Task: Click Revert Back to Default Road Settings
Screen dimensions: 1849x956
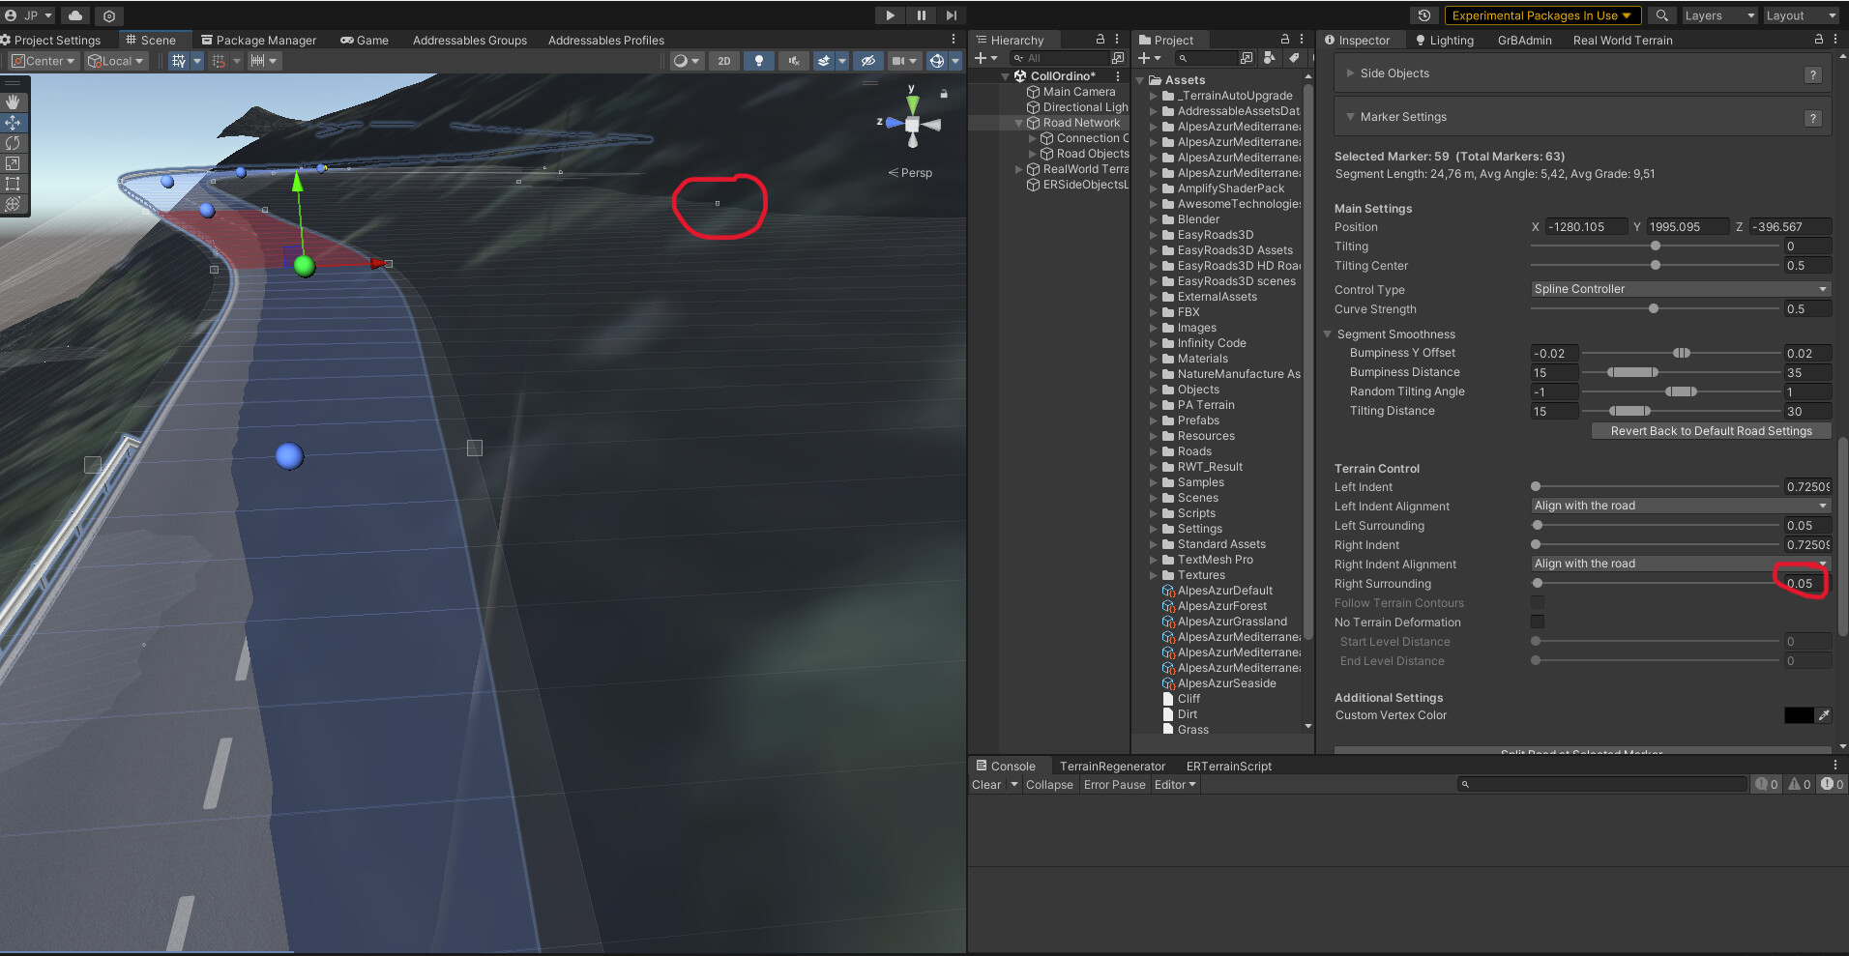Action: pos(1711,430)
